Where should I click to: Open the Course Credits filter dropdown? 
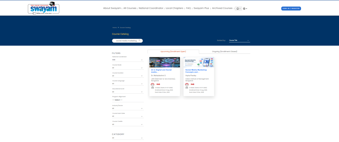coord(128,124)
